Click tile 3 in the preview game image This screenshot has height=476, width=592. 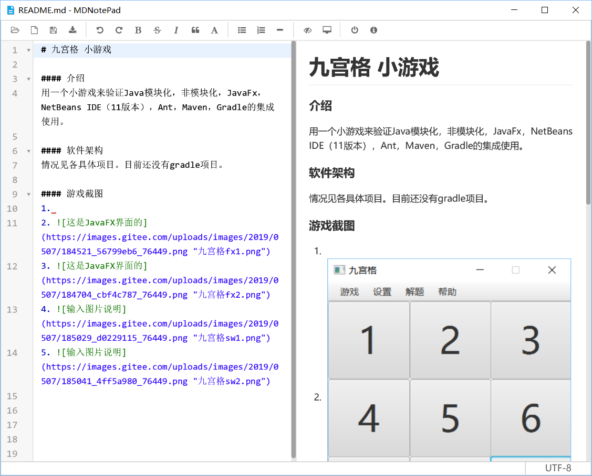531,340
